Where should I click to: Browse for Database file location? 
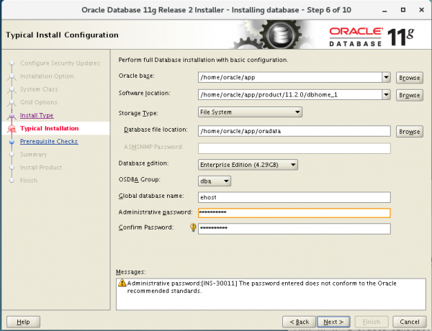(409, 132)
